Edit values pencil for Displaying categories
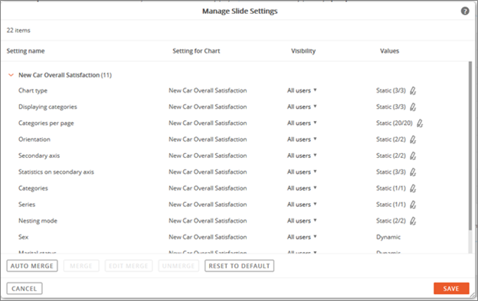Viewport: 478px width, 301px height. tap(413, 107)
